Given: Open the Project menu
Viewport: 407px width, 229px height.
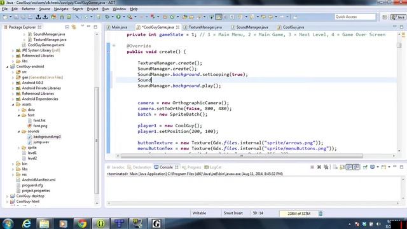Looking at the screenshot, I should (x=92, y=9).
